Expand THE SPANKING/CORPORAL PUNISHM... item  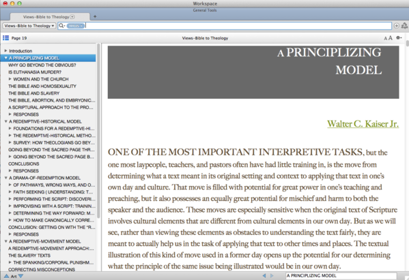point(10,262)
